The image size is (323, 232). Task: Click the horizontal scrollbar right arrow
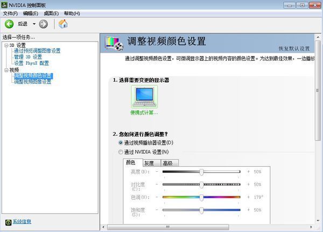(311, 227)
